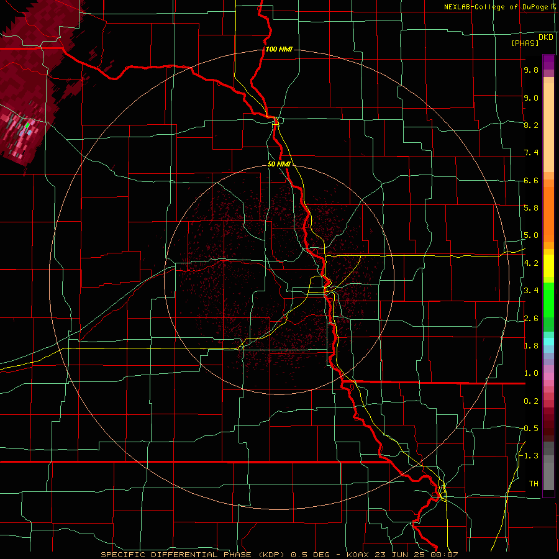The width and height of the screenshot is (559, 559).
Task: Click the 8.2 scale value
Action: (531, 125)
